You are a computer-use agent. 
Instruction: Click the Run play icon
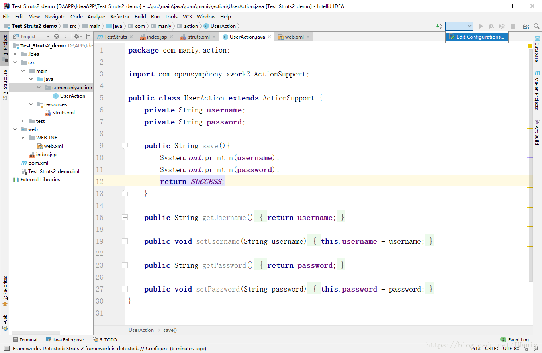[x=481, y=26]
